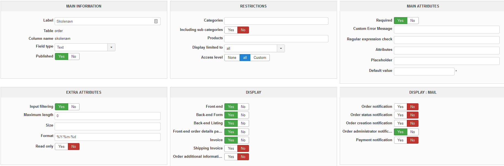Click the Maximum length text box
This screenshot has width=504, height=166.
point(108,116)
